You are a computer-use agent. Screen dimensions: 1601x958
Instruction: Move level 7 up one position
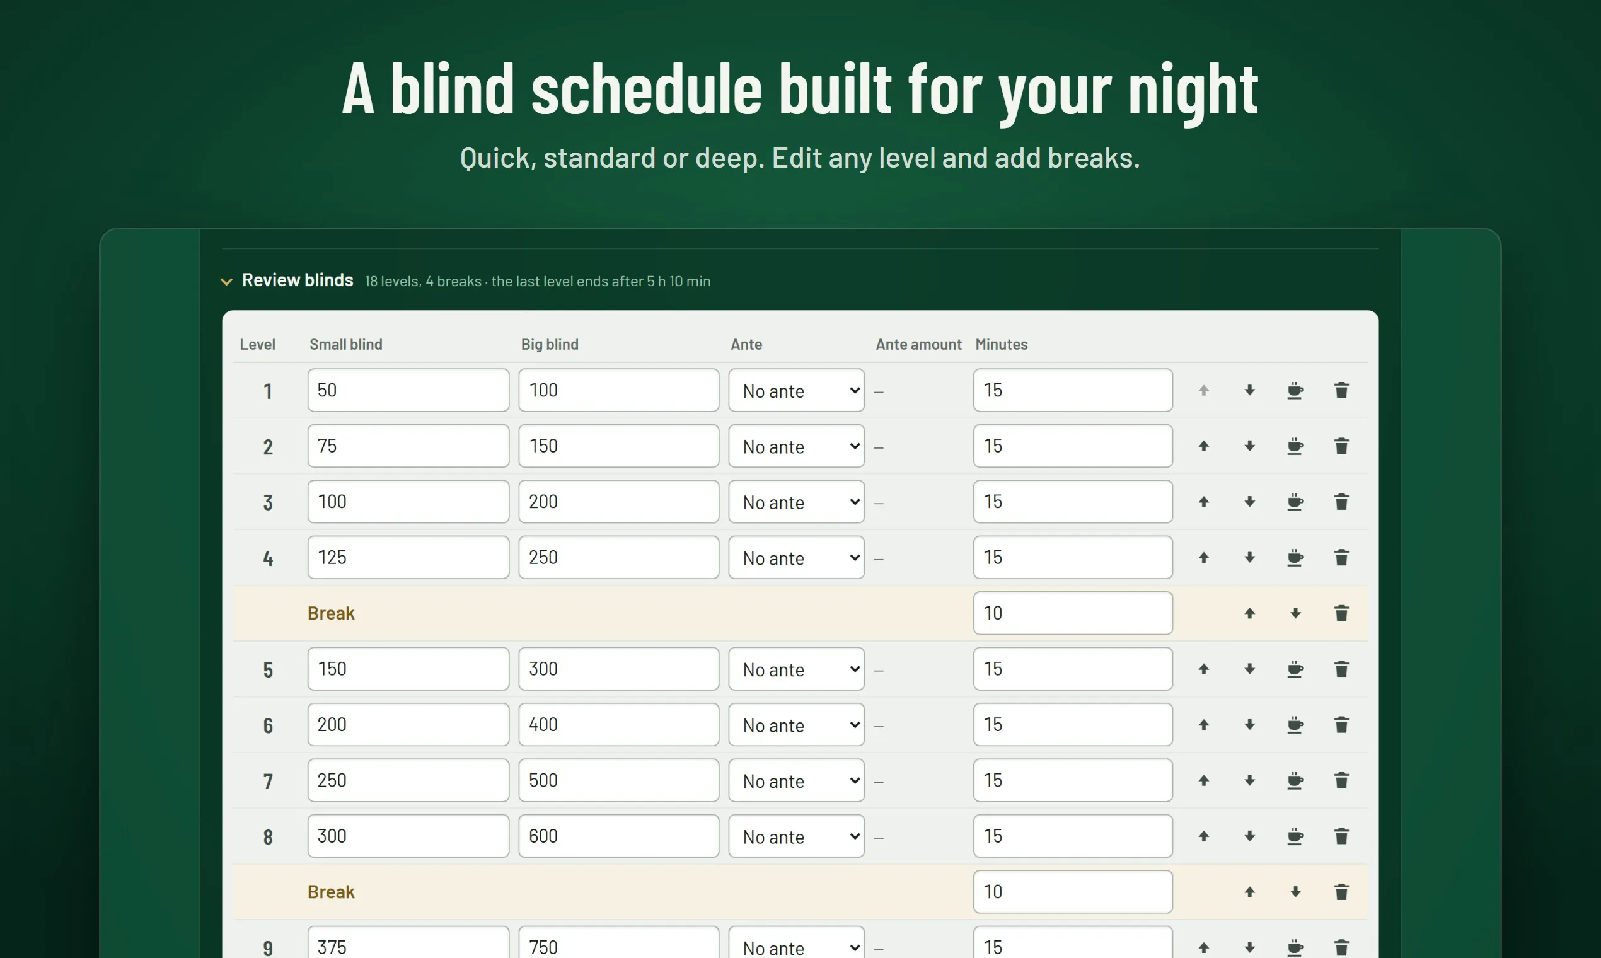[x=1203, y=780]
